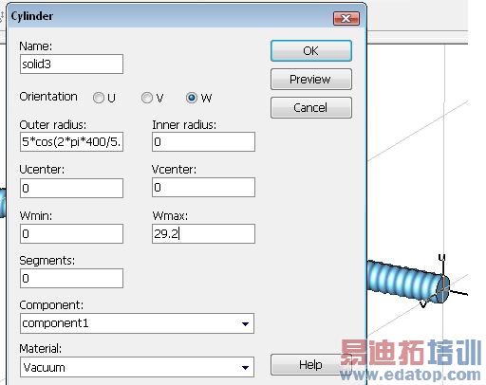This screenshot has width=486, height=385.
Task: Select the W orientation radio button
Action: pyautogui.click(x=192, y=98)
